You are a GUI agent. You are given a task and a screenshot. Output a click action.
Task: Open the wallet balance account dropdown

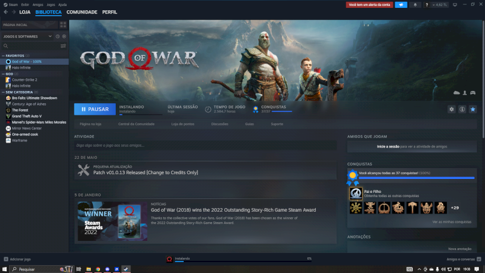pos(440,5)
